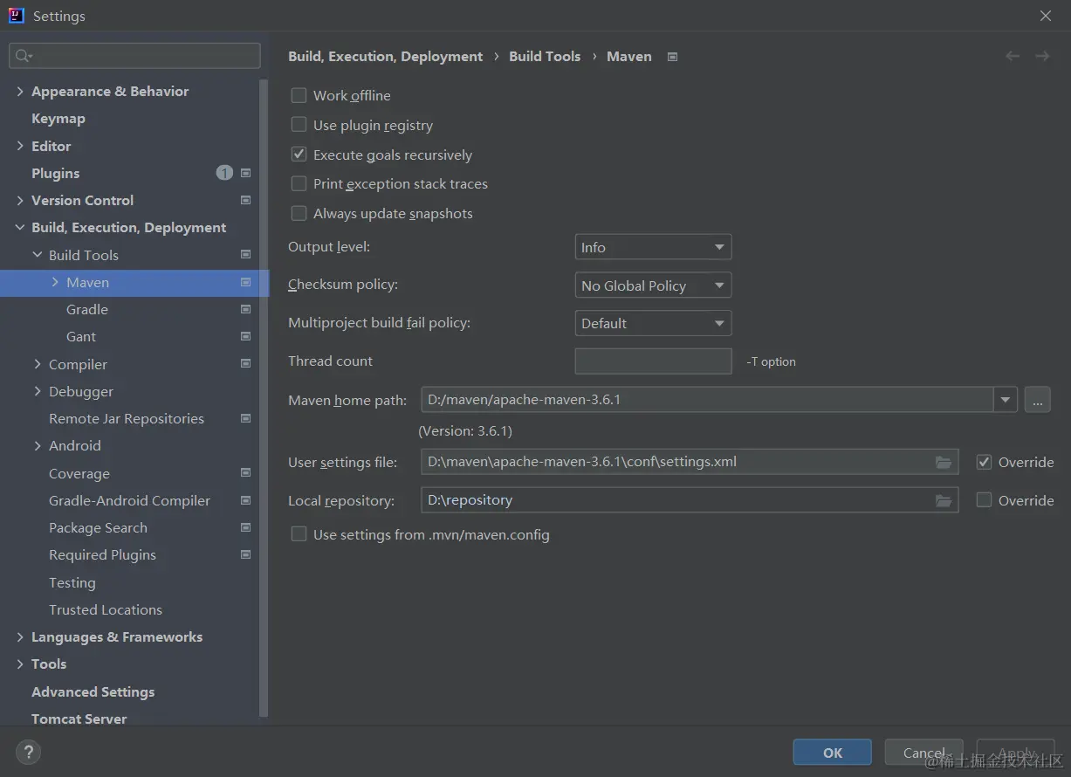The height and width of the screenshot is (777, 1071).
Task: Expand the Tools section
Action: point(20,664)
